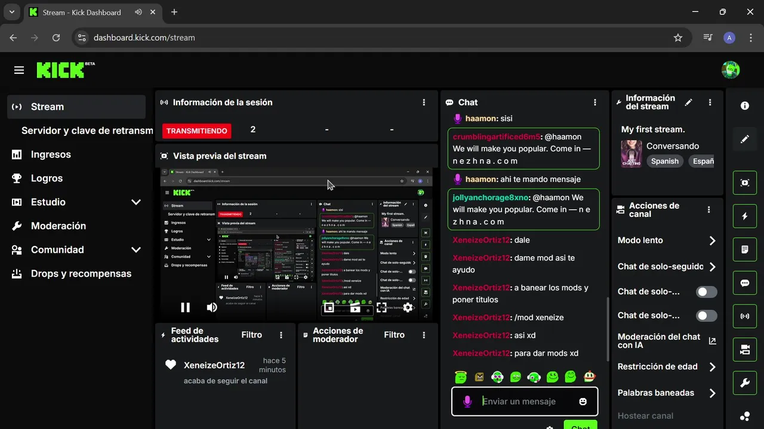Viewport: 764px width, 429px height.
Task: Click the theater mode icon in stream preview
Action: pos(355,307)
